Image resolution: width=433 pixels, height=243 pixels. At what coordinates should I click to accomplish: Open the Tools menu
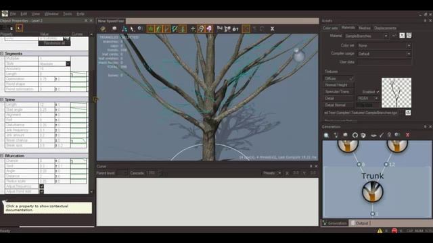click(x=68, y=13)
